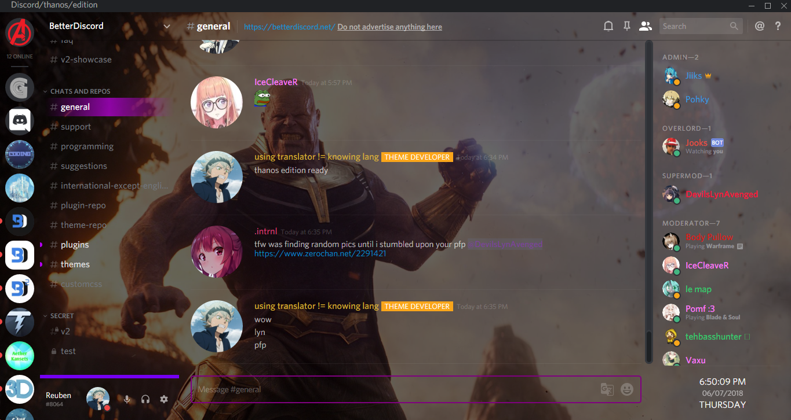Image resolution: width=791 pixels, height=420 pixels.
Task: Switch to the #support channel
Action: (76, 127)
